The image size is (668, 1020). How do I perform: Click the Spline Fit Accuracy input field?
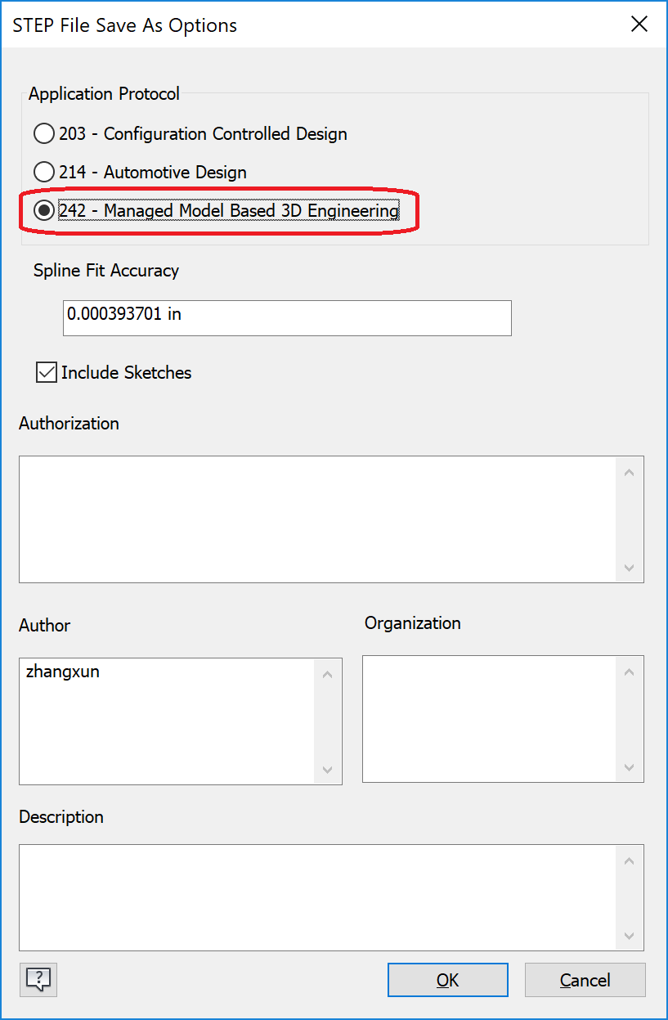(286, 317)
